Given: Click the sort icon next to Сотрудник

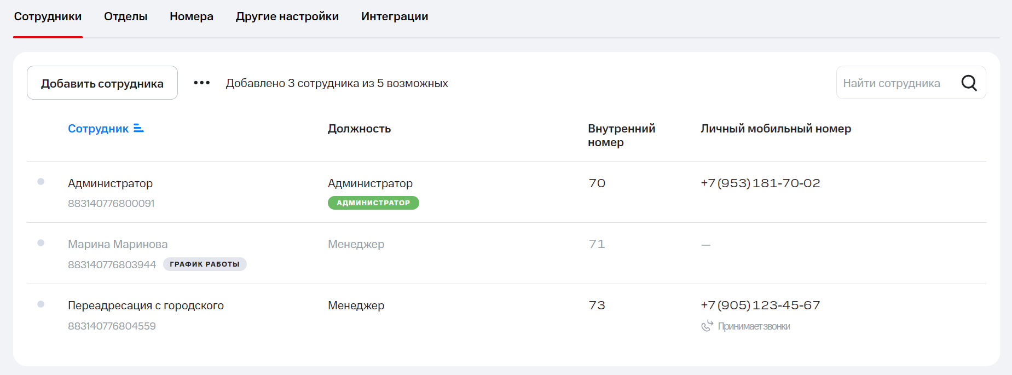Looking at the screenshot, I should [138, 128].
